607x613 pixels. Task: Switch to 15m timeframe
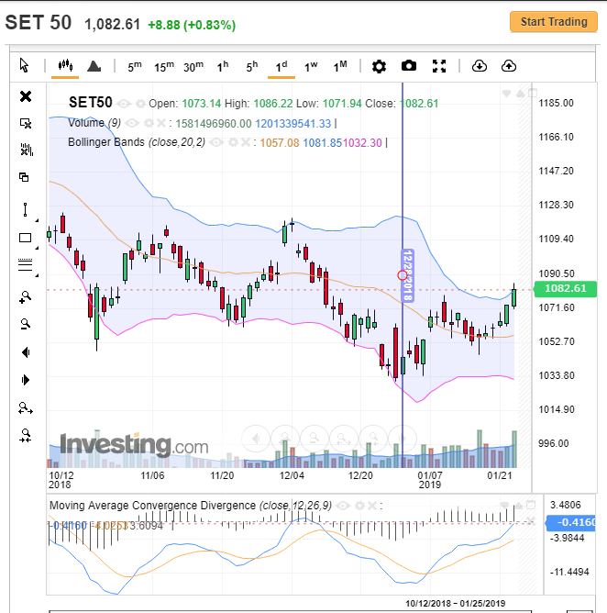(164, 66)
